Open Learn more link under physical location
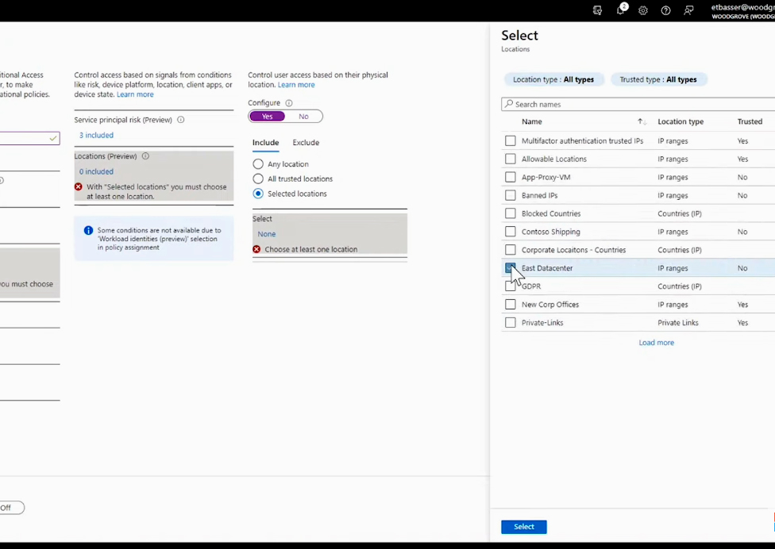 point(296,84)
